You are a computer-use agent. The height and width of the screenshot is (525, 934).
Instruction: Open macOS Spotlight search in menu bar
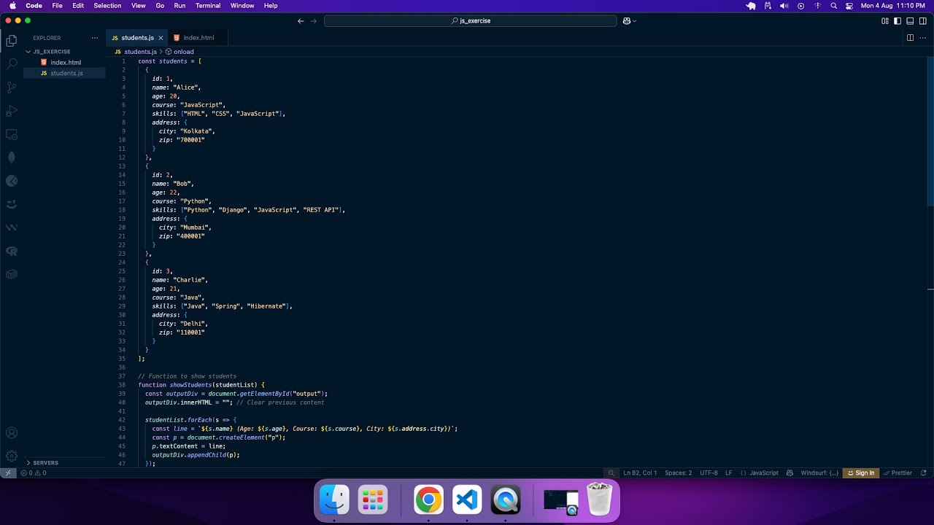833,6
